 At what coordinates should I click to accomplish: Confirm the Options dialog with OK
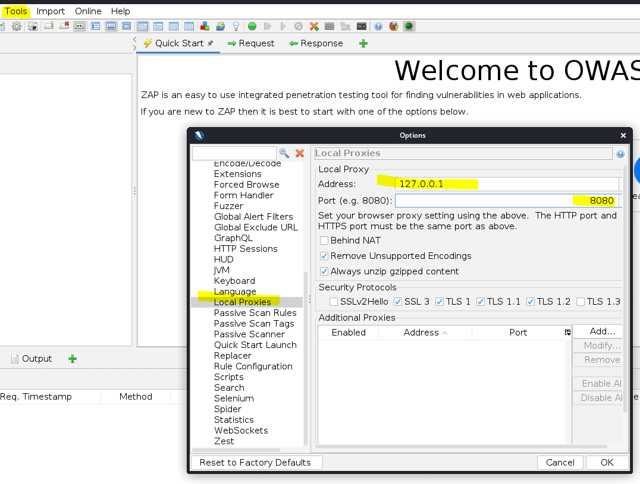607,463
